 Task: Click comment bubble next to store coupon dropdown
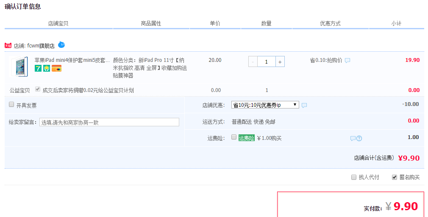(x=304, y=105)
